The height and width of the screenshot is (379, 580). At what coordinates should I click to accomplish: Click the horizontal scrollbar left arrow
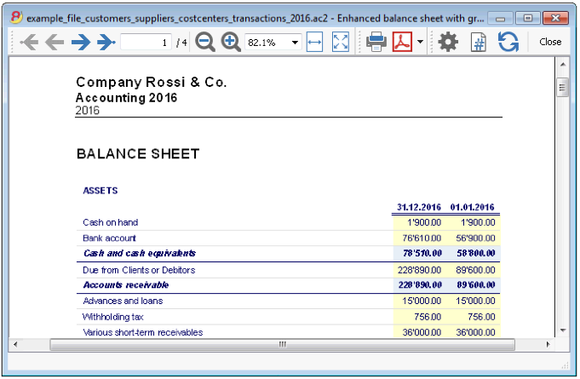[x=15, y=345]
